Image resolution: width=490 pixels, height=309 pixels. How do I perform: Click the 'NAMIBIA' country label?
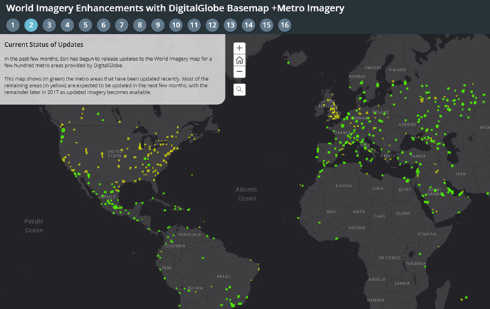click(x=376, y=300)
